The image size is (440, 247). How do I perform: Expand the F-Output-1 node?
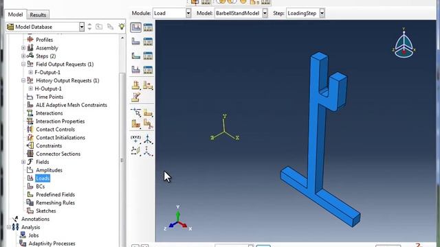click(x=30, y=72)
